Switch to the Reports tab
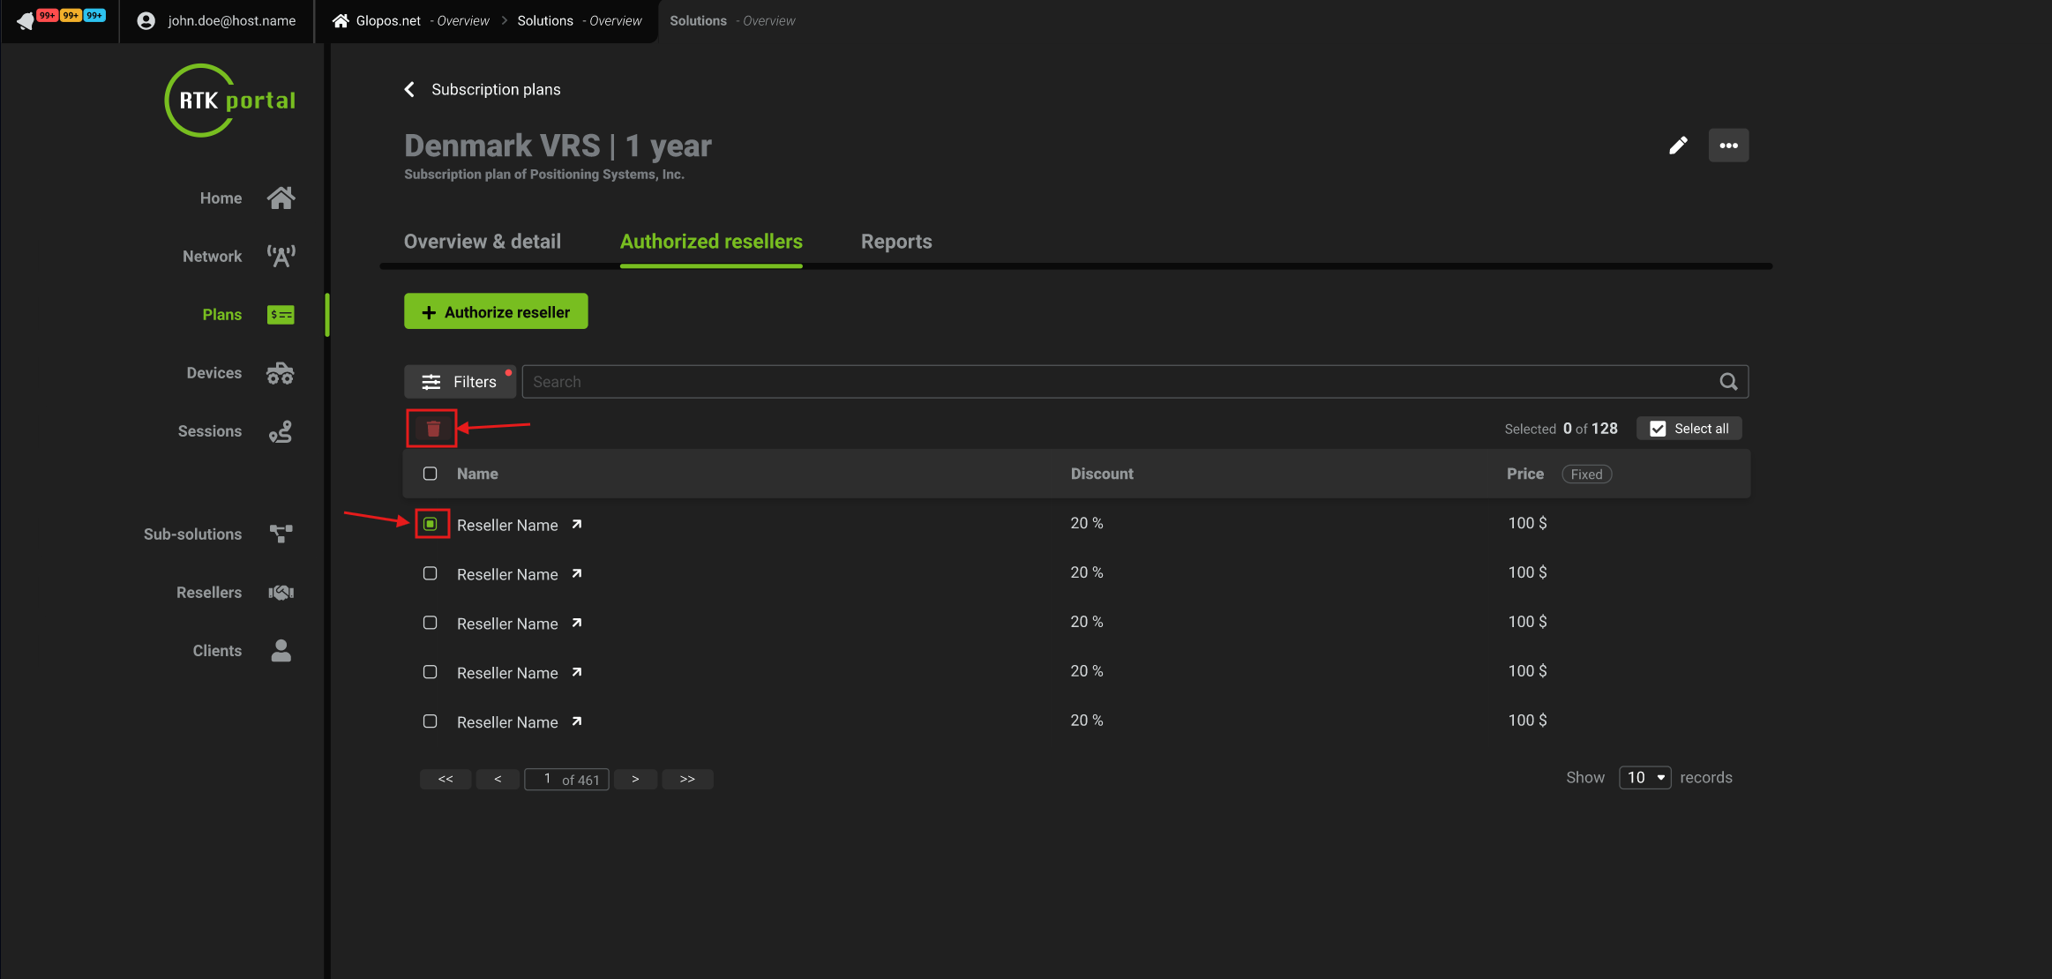Screen dimensions: 2052x979 tap(895, 242)
